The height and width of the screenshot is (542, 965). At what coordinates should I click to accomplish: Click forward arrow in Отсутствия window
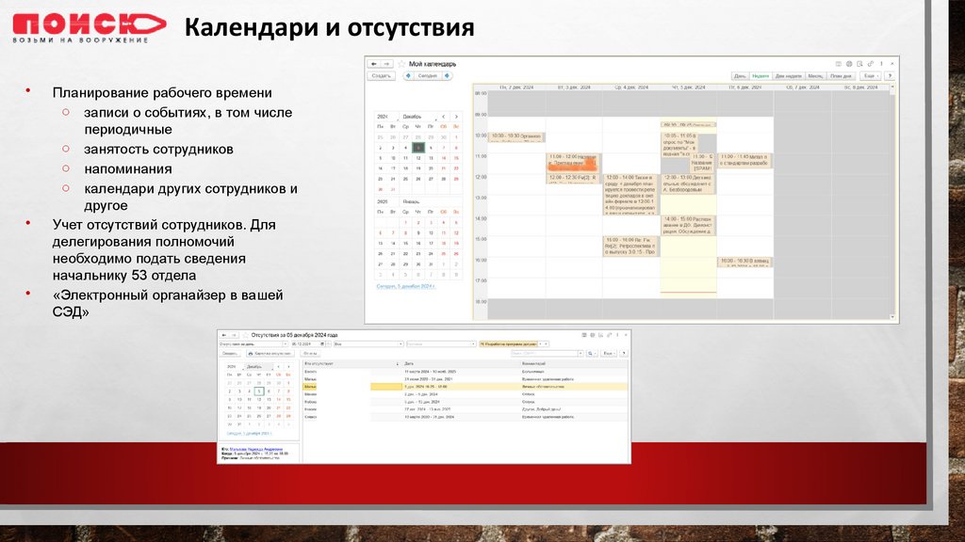234,335
